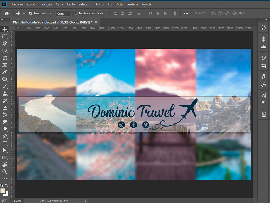Select the Lasso tool

coord(5,44)
